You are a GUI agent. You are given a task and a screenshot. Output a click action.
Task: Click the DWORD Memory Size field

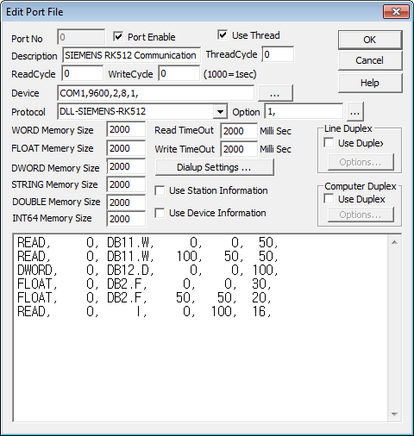[x=126, y=166]
